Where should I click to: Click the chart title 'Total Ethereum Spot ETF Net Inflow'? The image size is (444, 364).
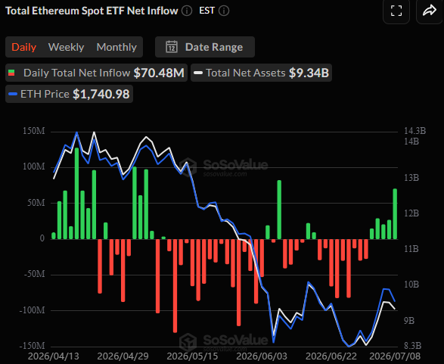92,11
